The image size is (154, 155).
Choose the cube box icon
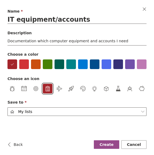pyautogui.click(x=106, y=89)
